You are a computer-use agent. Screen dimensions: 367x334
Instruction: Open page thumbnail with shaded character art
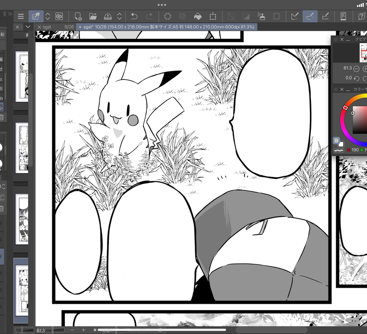point(22,219)
